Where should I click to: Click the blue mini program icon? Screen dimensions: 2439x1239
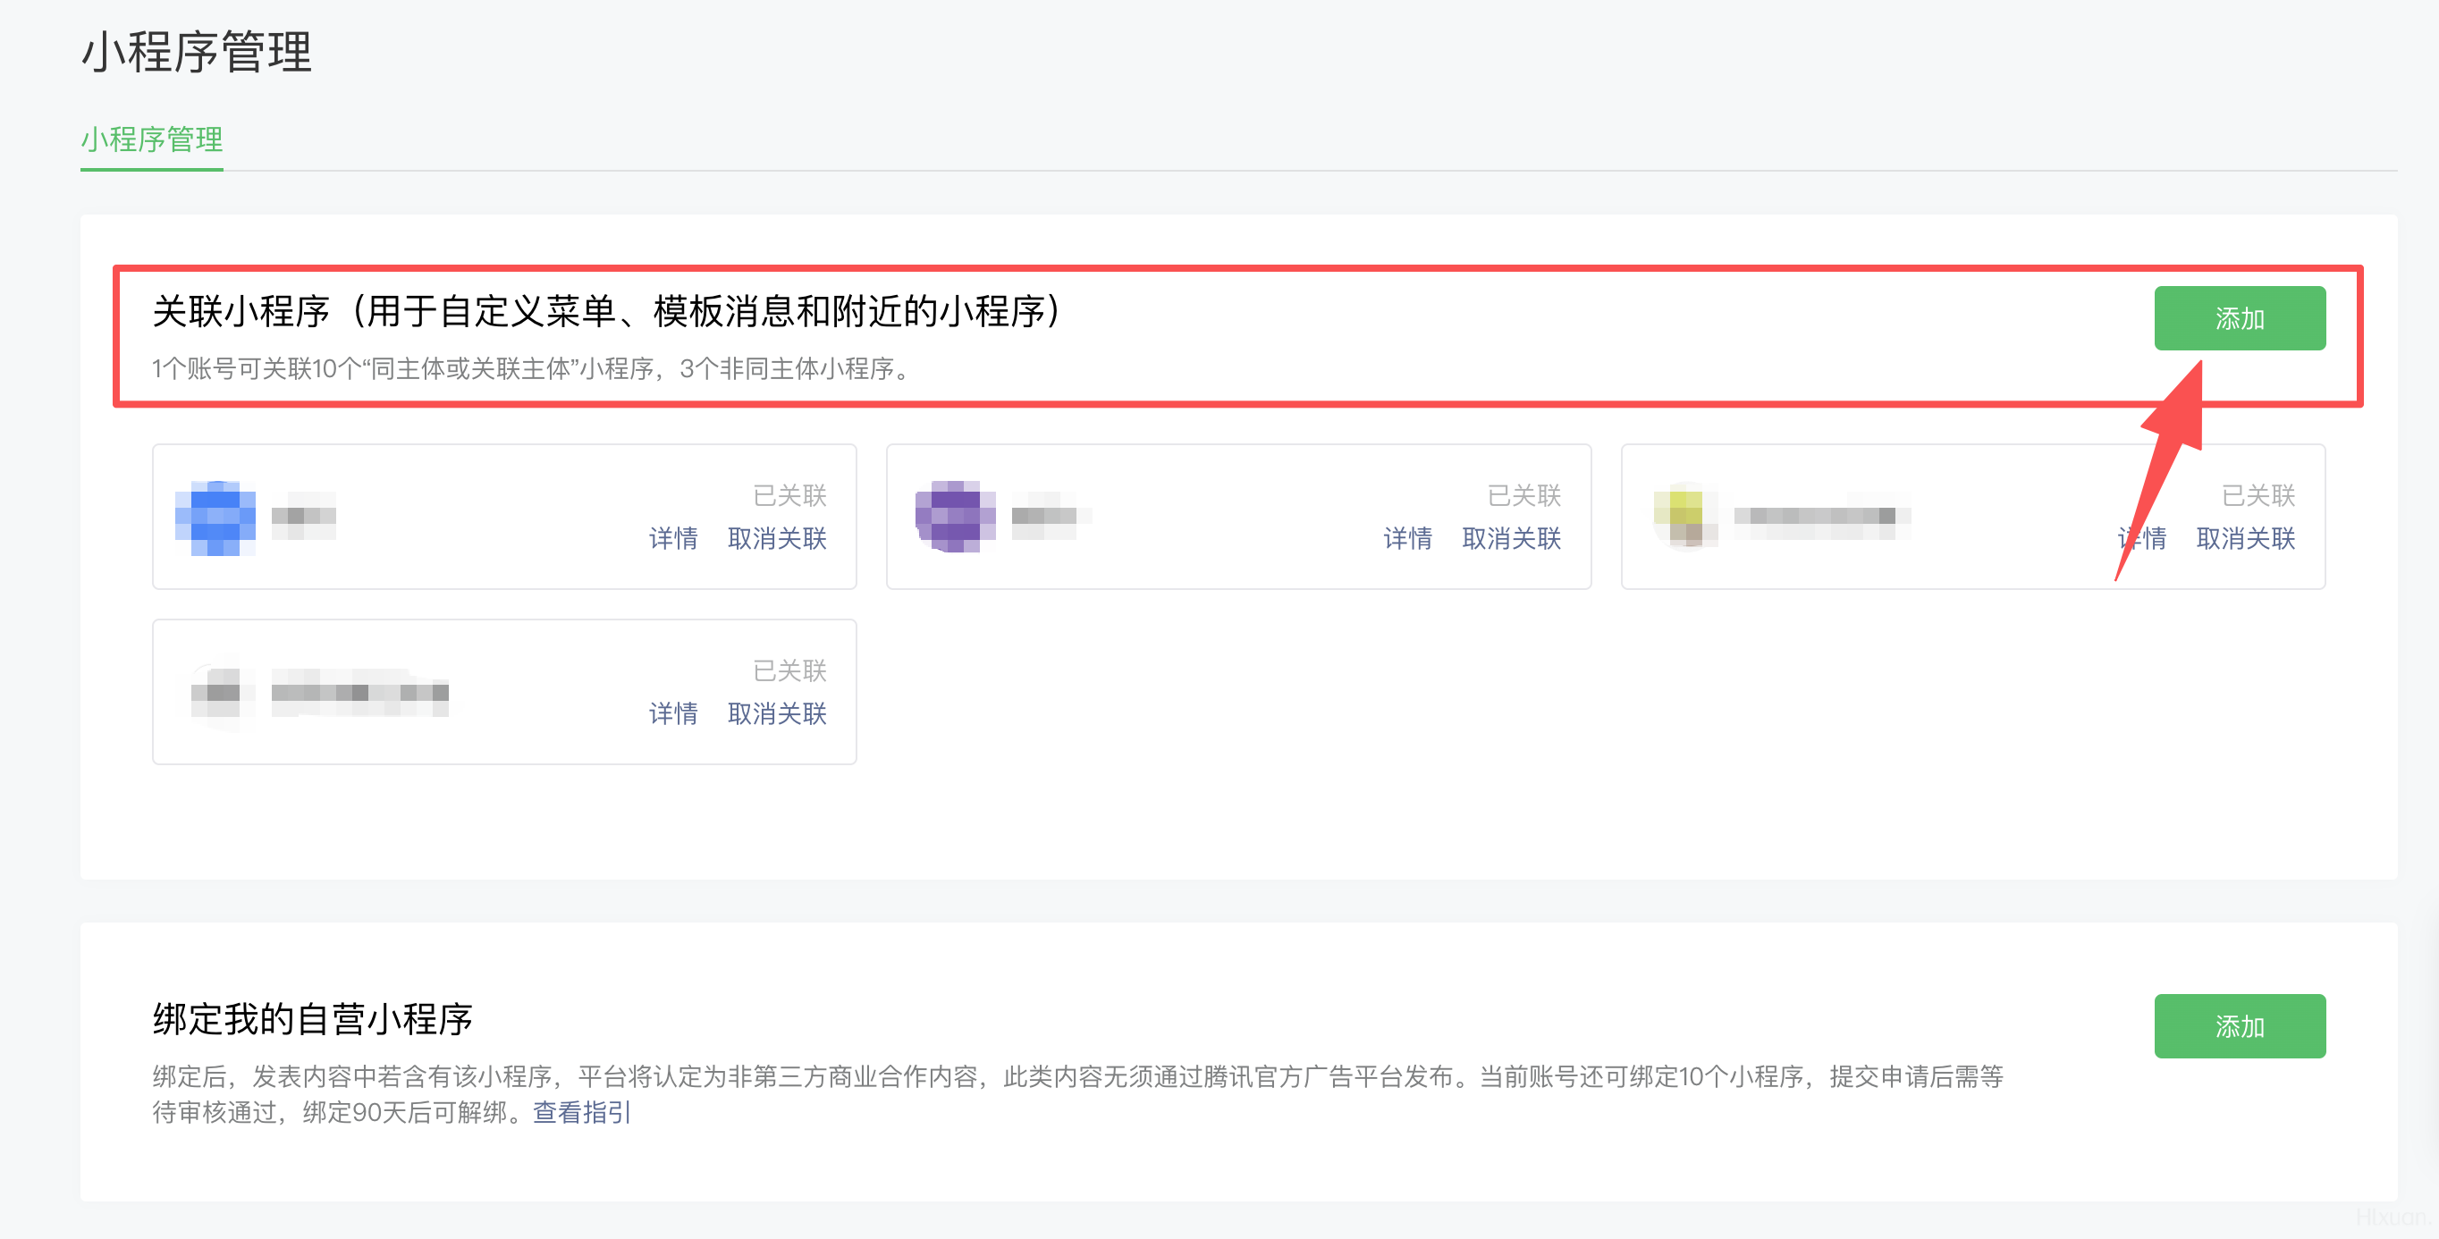coord(215,517)
